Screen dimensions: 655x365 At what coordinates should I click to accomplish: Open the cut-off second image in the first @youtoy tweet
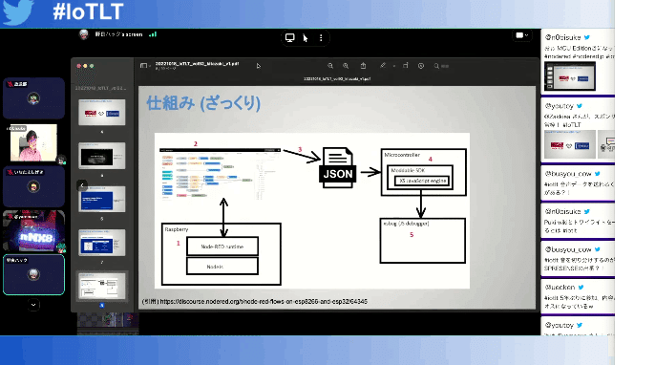coord(606,144)
